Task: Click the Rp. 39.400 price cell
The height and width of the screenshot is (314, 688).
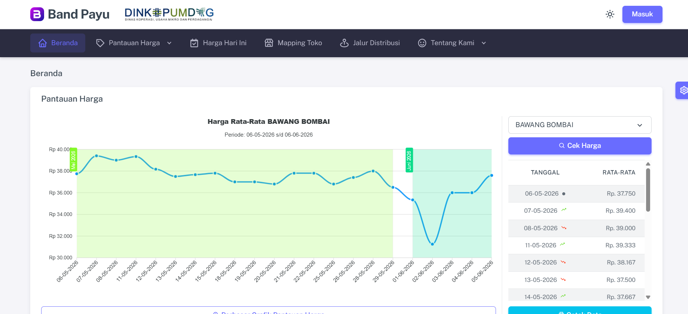Action: (x=621, y=211)
